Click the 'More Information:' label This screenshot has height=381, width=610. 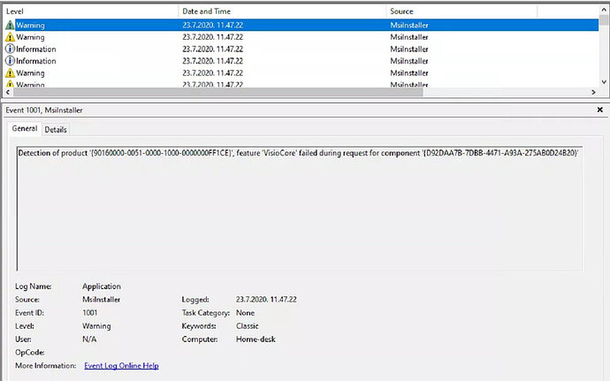pyautogui.click(x=45, y=366)
